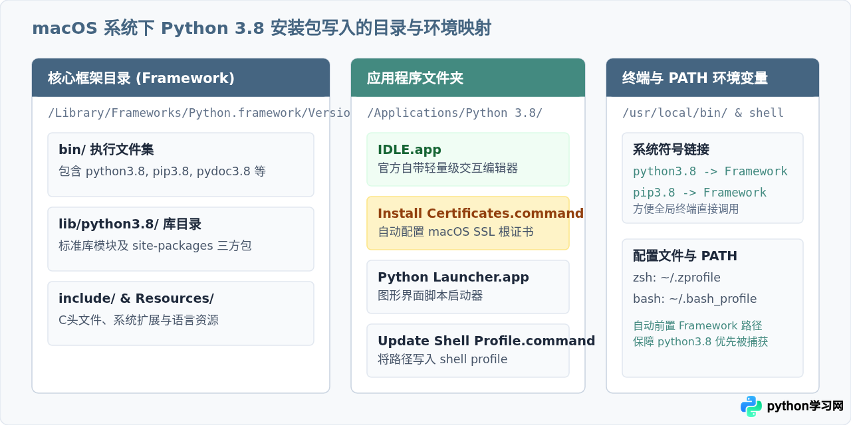851x425 pixels.
Task: Select the '终端与 PATH 环境变量' header
Action: pyautogui.click(x=713, y=78)
